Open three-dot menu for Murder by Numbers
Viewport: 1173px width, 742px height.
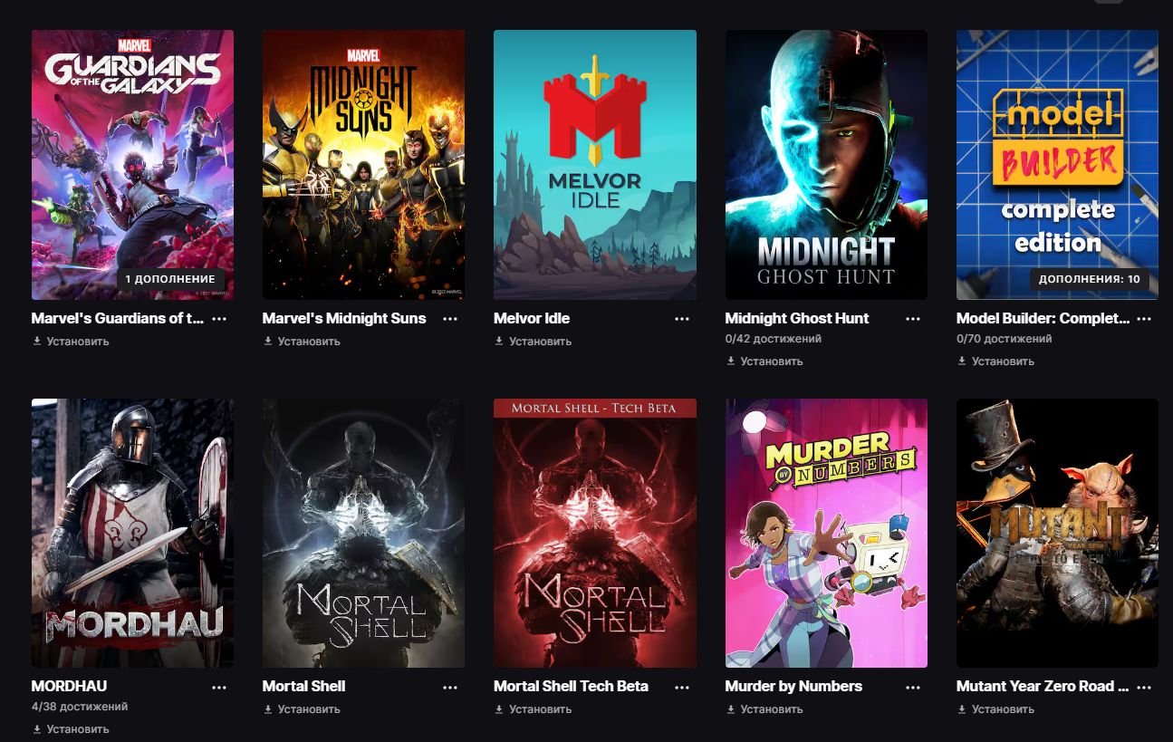click(x=913, y=688)
